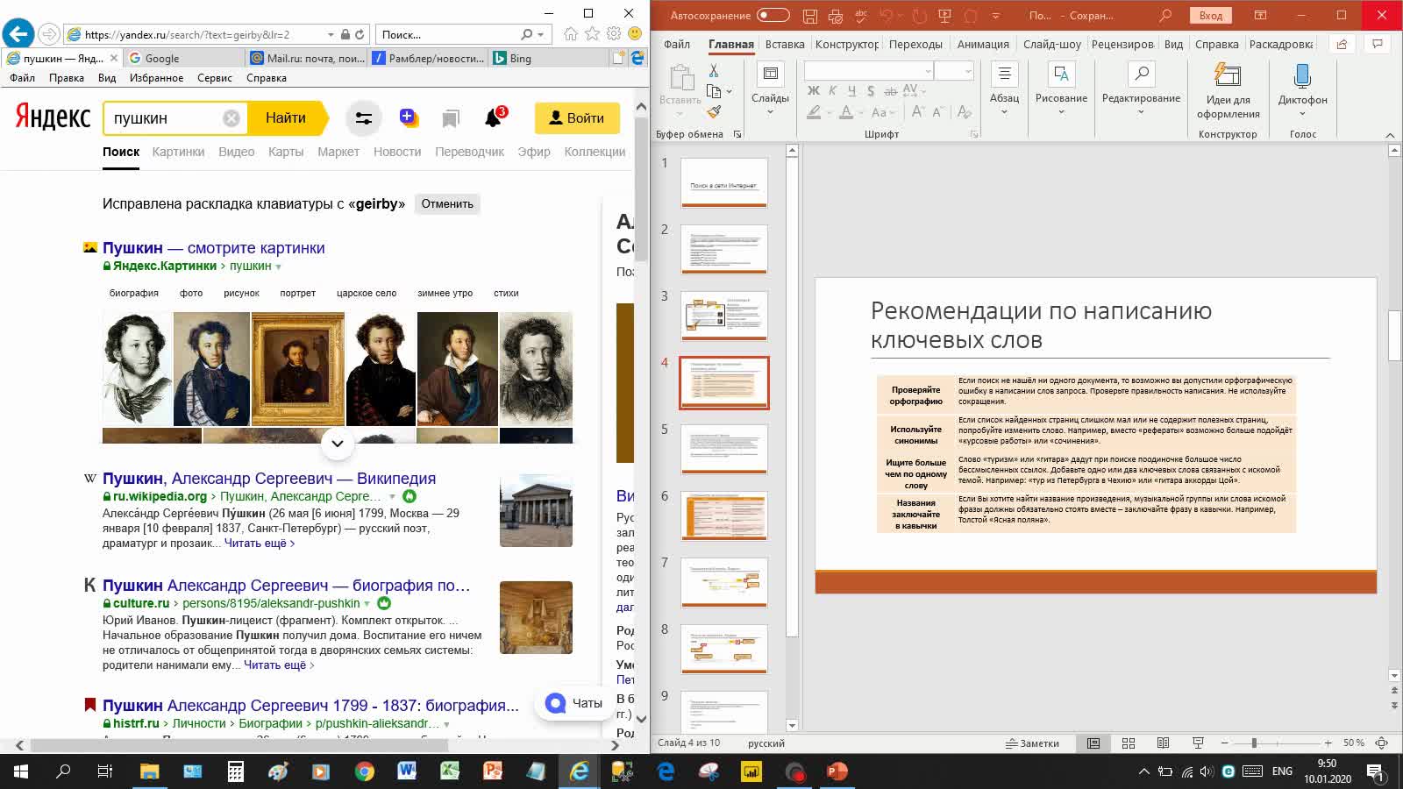Switch to slide sorter view icon
This screenshot has width=1403, height=789.
[x=1129, y=743]
